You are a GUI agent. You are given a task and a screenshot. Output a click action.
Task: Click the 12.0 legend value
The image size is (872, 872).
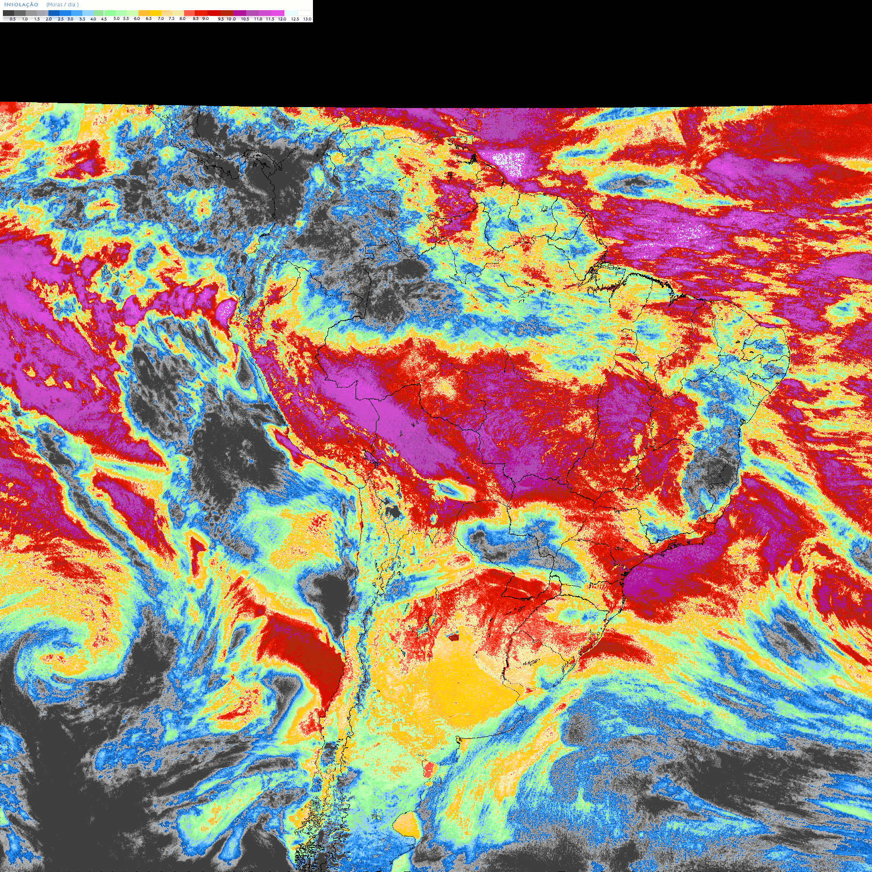click(282, 19)
